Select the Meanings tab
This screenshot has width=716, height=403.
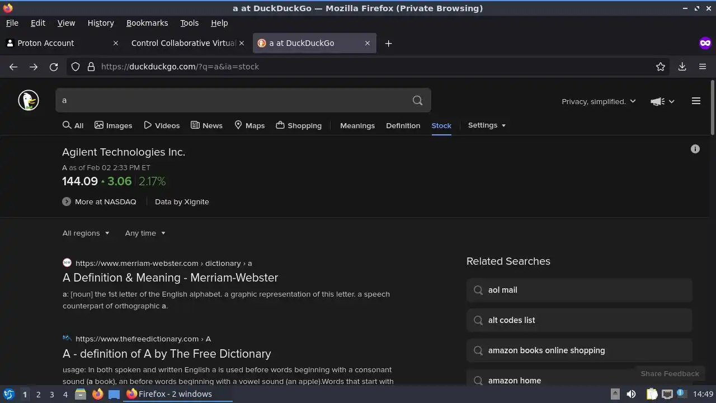(357, 125)
